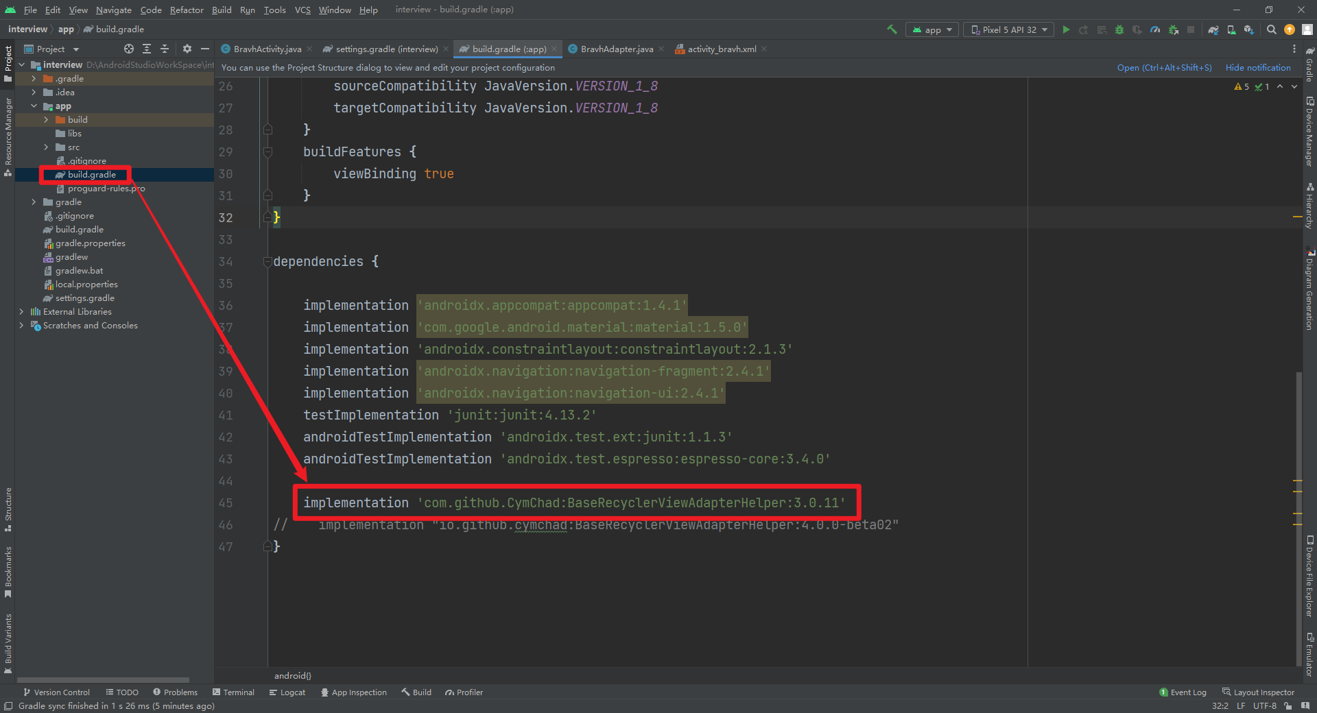The image size is (1317, 713).
Task: Expand Scratches and Consoles node
Action: click(22, 326)
